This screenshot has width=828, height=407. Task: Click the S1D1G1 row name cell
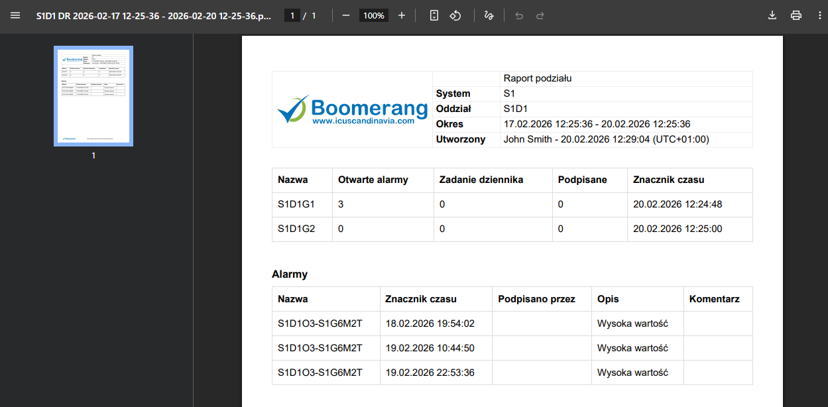(x=296, y=205)
